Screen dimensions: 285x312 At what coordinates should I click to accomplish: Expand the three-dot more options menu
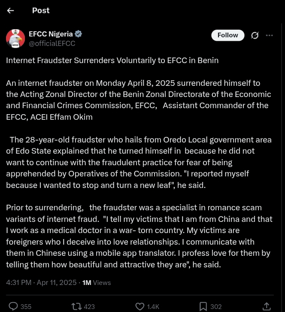(270, 36)
